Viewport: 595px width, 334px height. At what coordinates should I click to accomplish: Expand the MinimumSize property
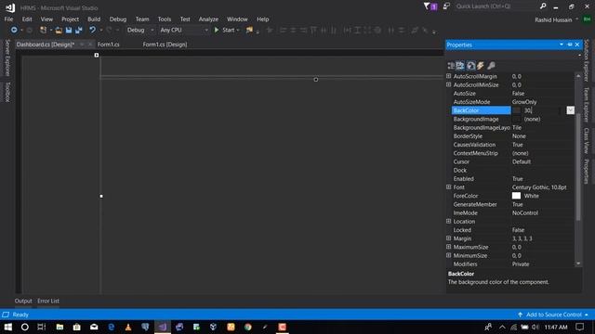[x=448, y=255]
